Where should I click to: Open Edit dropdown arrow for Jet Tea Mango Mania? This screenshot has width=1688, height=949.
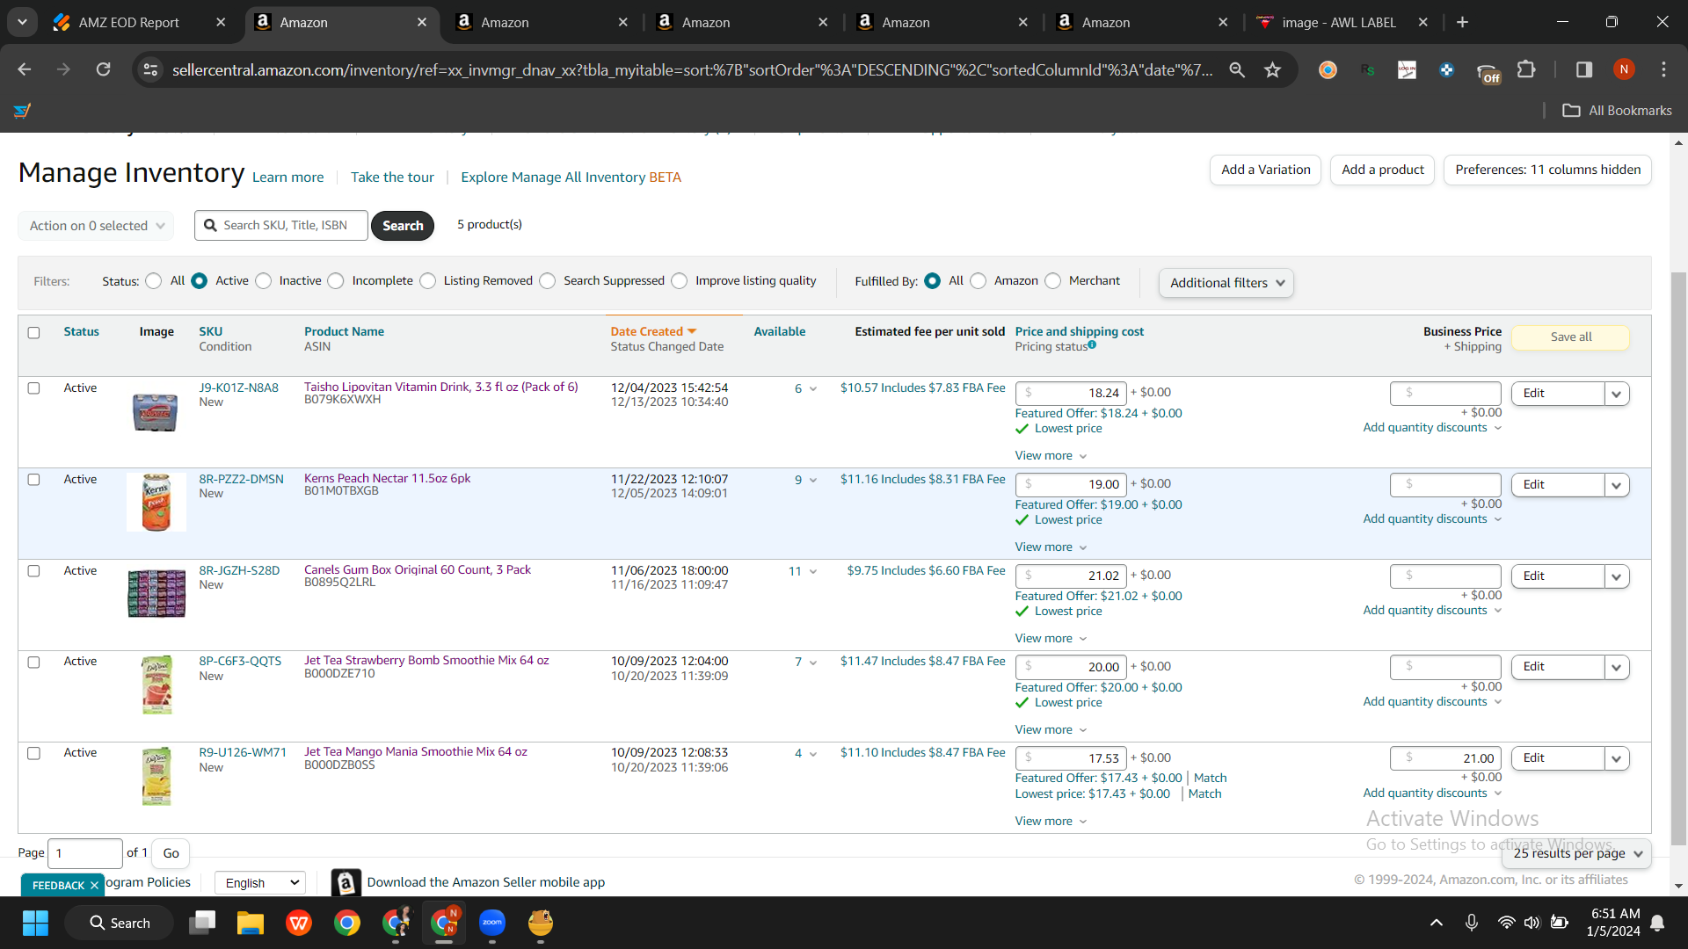click(x=1617, y=758)
